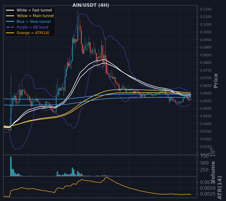The image size is (226, 201).
Task: Click the chart title AIN/USDT (4H)
Action: (x=91, y=5)
